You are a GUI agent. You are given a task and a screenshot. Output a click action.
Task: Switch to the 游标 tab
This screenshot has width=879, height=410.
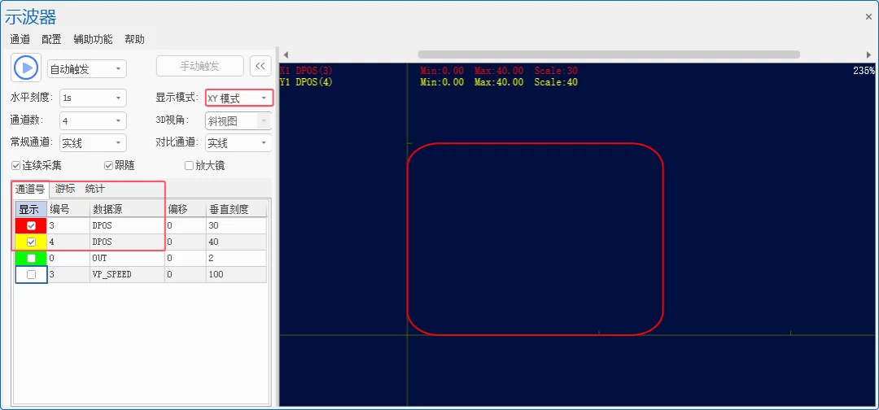coord(64,189)
